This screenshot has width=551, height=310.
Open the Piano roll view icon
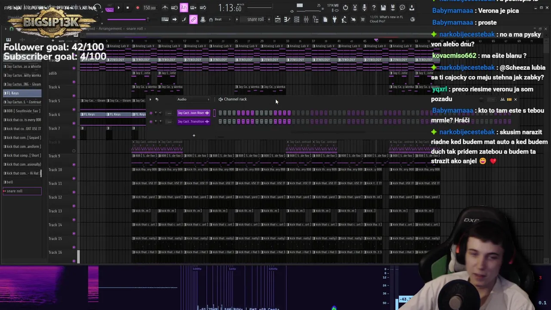coord(287,19)
